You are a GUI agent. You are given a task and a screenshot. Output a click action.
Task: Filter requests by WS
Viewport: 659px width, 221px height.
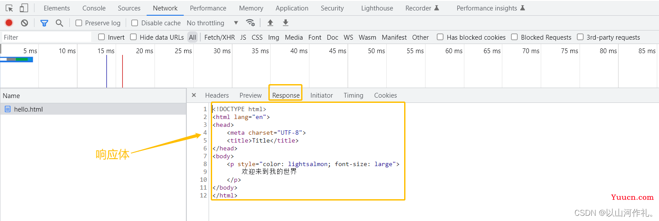tap(348, 37)
